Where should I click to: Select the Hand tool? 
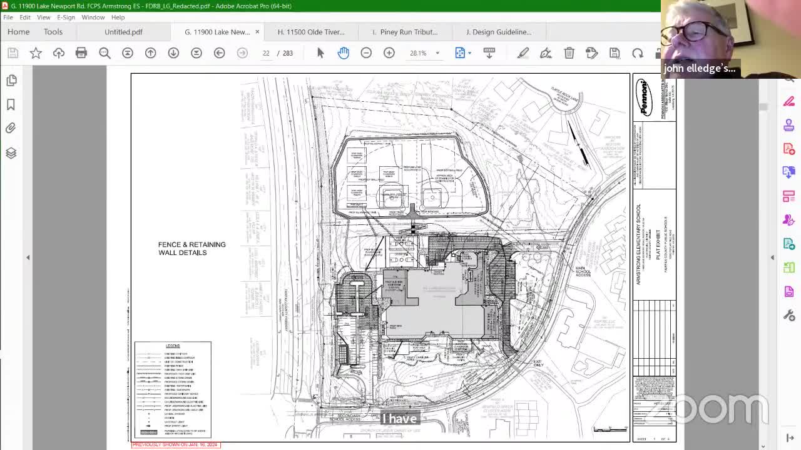(344, 53)
